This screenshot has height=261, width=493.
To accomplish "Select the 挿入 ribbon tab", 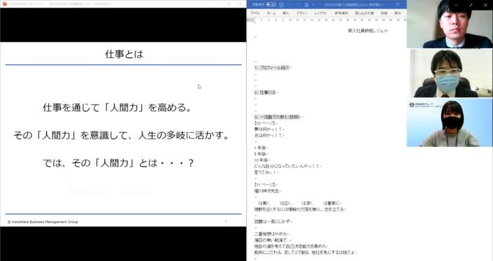I will [286, 13].
